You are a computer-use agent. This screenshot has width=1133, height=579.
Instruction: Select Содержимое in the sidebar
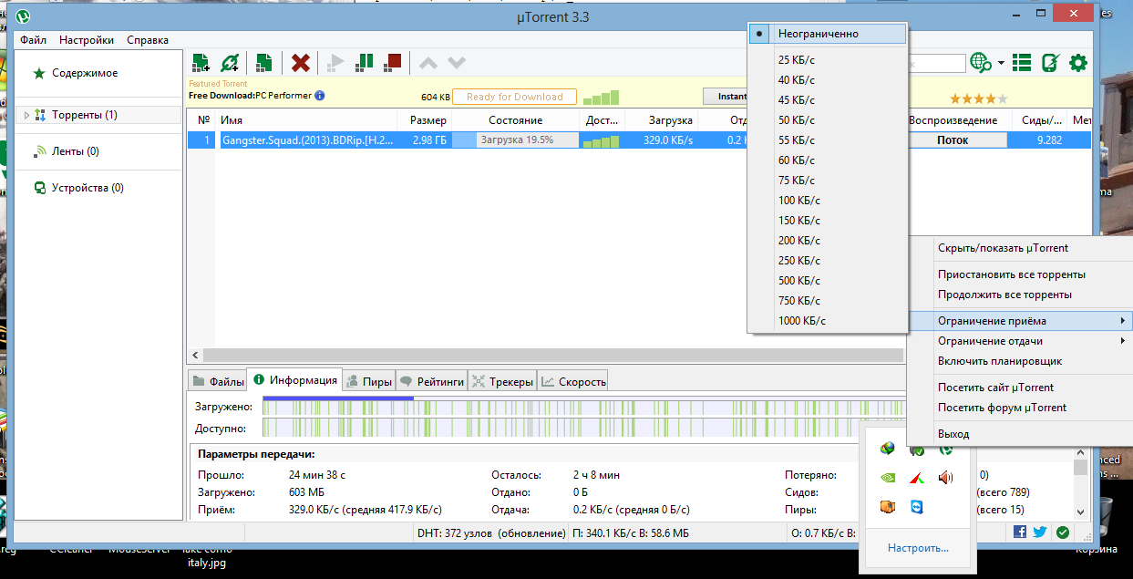tap(85, 73)
